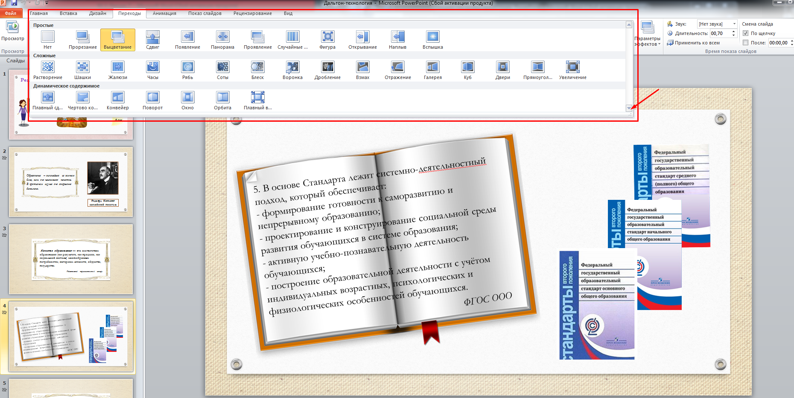The image size is (794, 398).
Task: Apply the Орбита transition
Action: (223, 101)
